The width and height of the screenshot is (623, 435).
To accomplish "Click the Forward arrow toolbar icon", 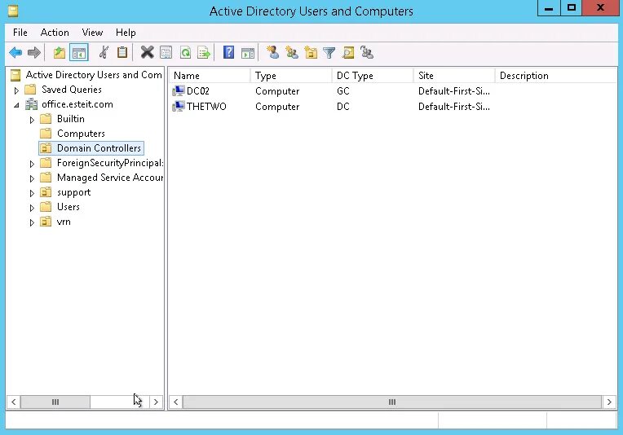I will click(34, 52).
